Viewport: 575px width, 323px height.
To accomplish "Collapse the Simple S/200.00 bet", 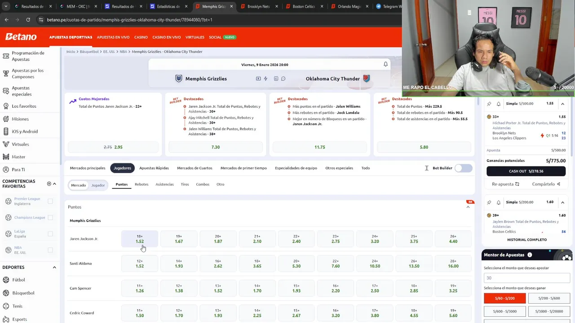I will (562, 202).
